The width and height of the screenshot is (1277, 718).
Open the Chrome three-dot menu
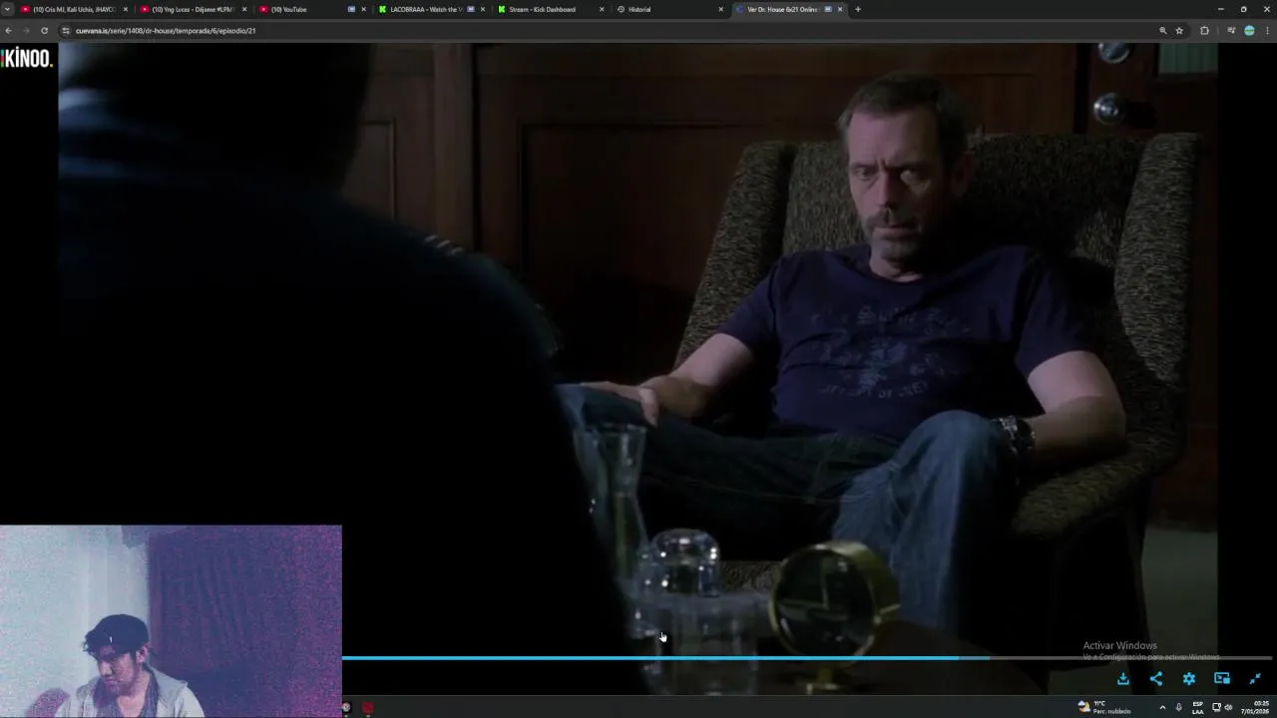pos(1268,31)
